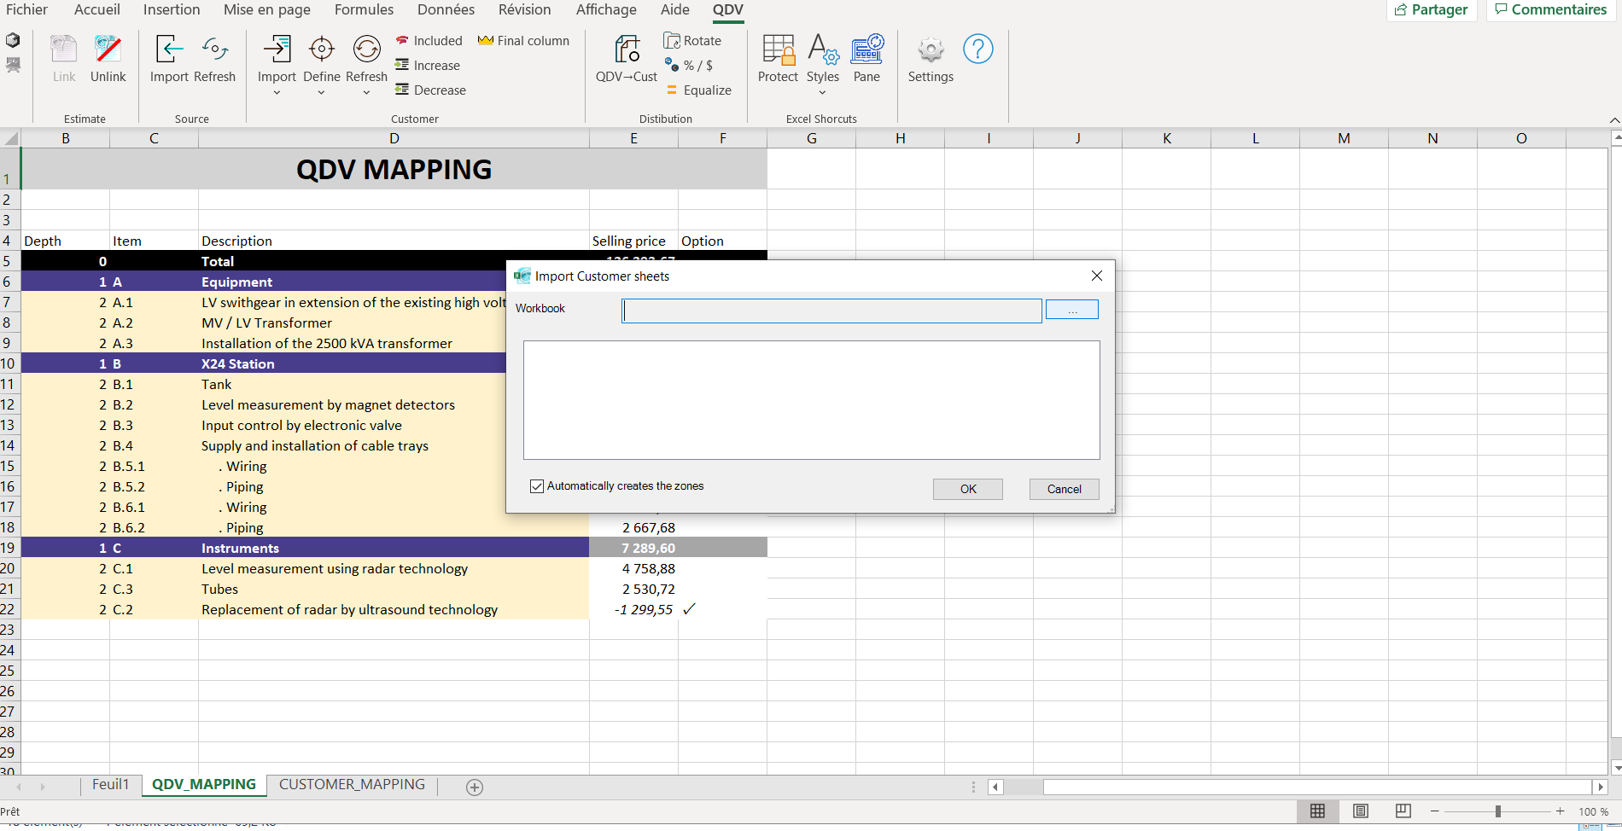Image resolution: width=1622 pixels, height=831 pixels.
Task: Click the select-all corner of the grid
Action: pos(10,138)
